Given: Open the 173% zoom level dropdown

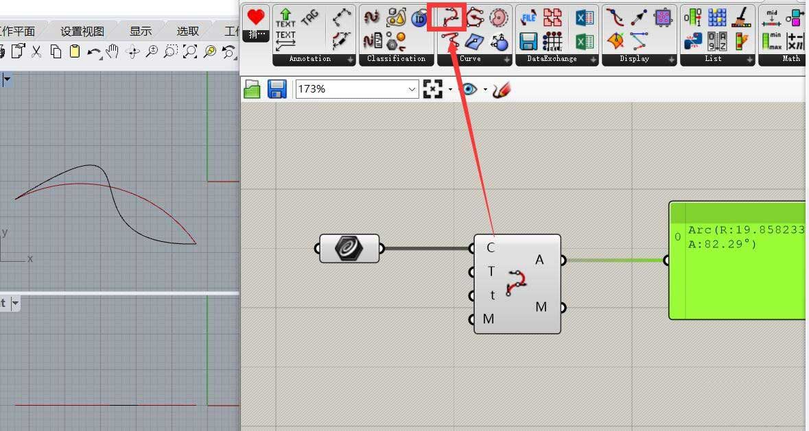Looking at the screenshot, I should click(411, 88).
